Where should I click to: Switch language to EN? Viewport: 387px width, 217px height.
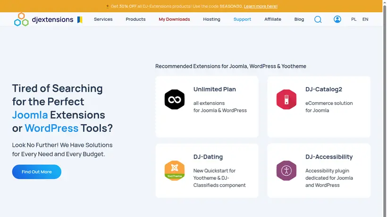click(365, 19)
